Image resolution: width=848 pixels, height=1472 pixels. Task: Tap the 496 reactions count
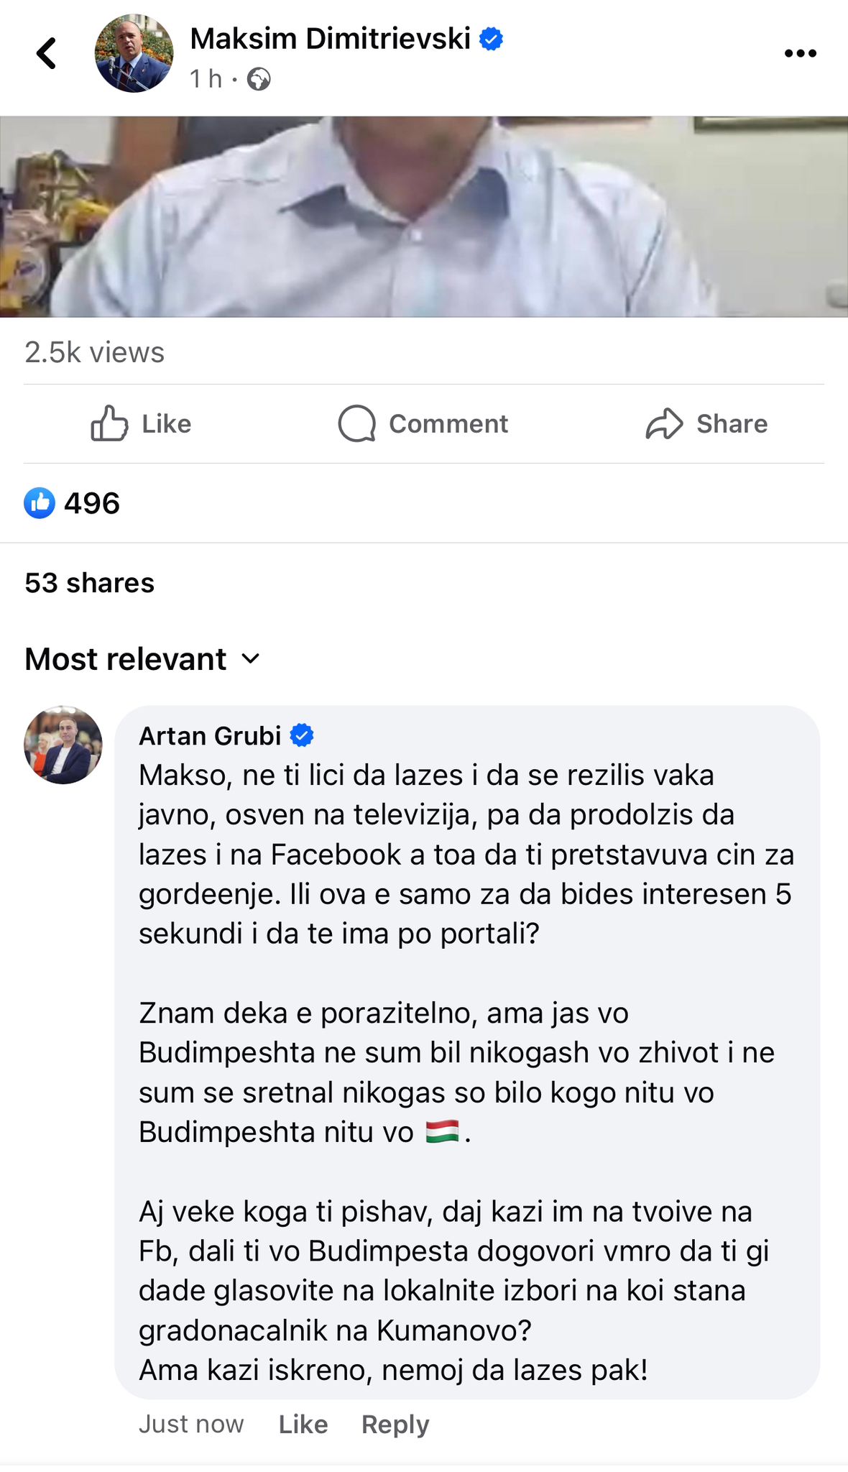[x=92, y=503]
